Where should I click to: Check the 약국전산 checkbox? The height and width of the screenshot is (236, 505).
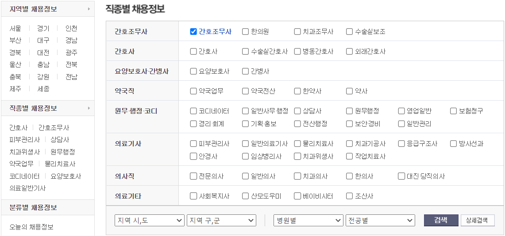click(x=245, y=91)
